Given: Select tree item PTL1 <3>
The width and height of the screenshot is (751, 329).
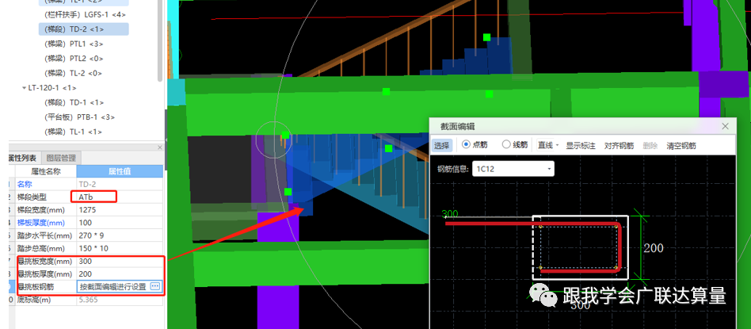Looking at the screenshot, I should [74, 44].
